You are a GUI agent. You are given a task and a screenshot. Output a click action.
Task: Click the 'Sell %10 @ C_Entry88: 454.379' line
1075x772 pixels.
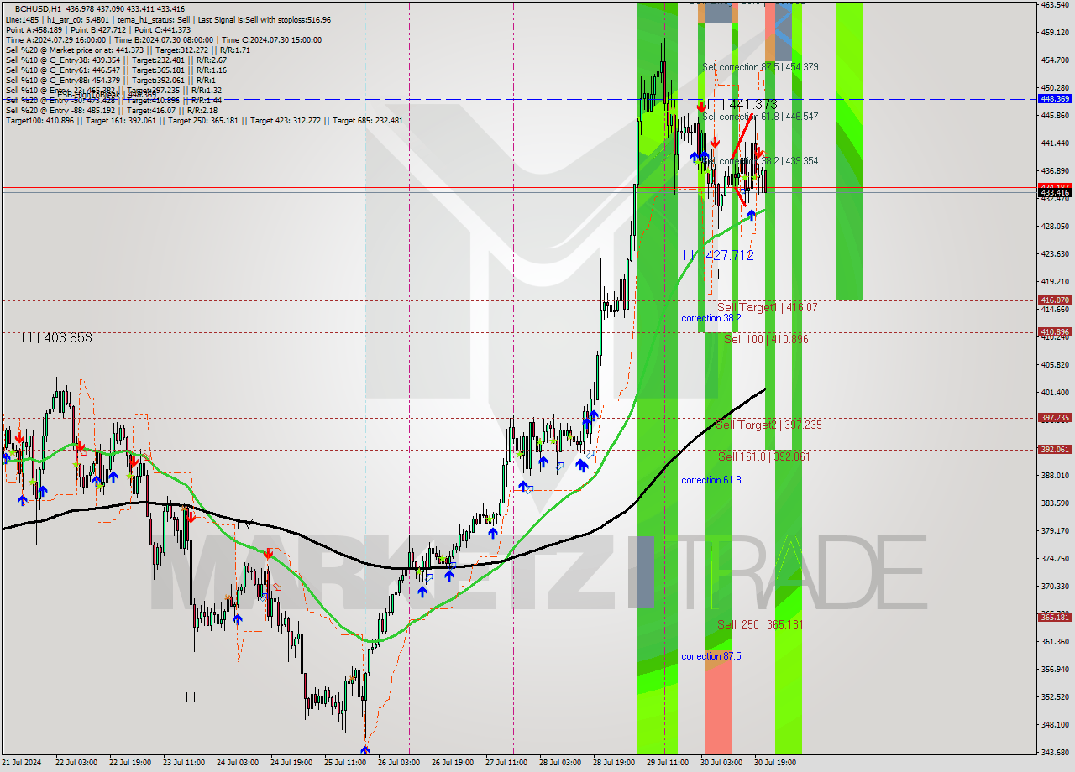(109, 80)
